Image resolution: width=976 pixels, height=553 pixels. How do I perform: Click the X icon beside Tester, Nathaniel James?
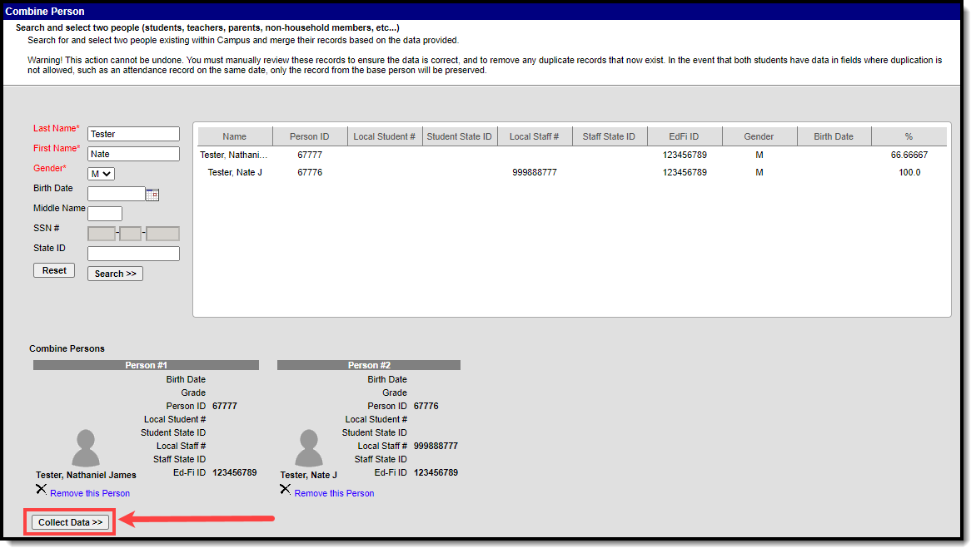(x=41, y=490)
